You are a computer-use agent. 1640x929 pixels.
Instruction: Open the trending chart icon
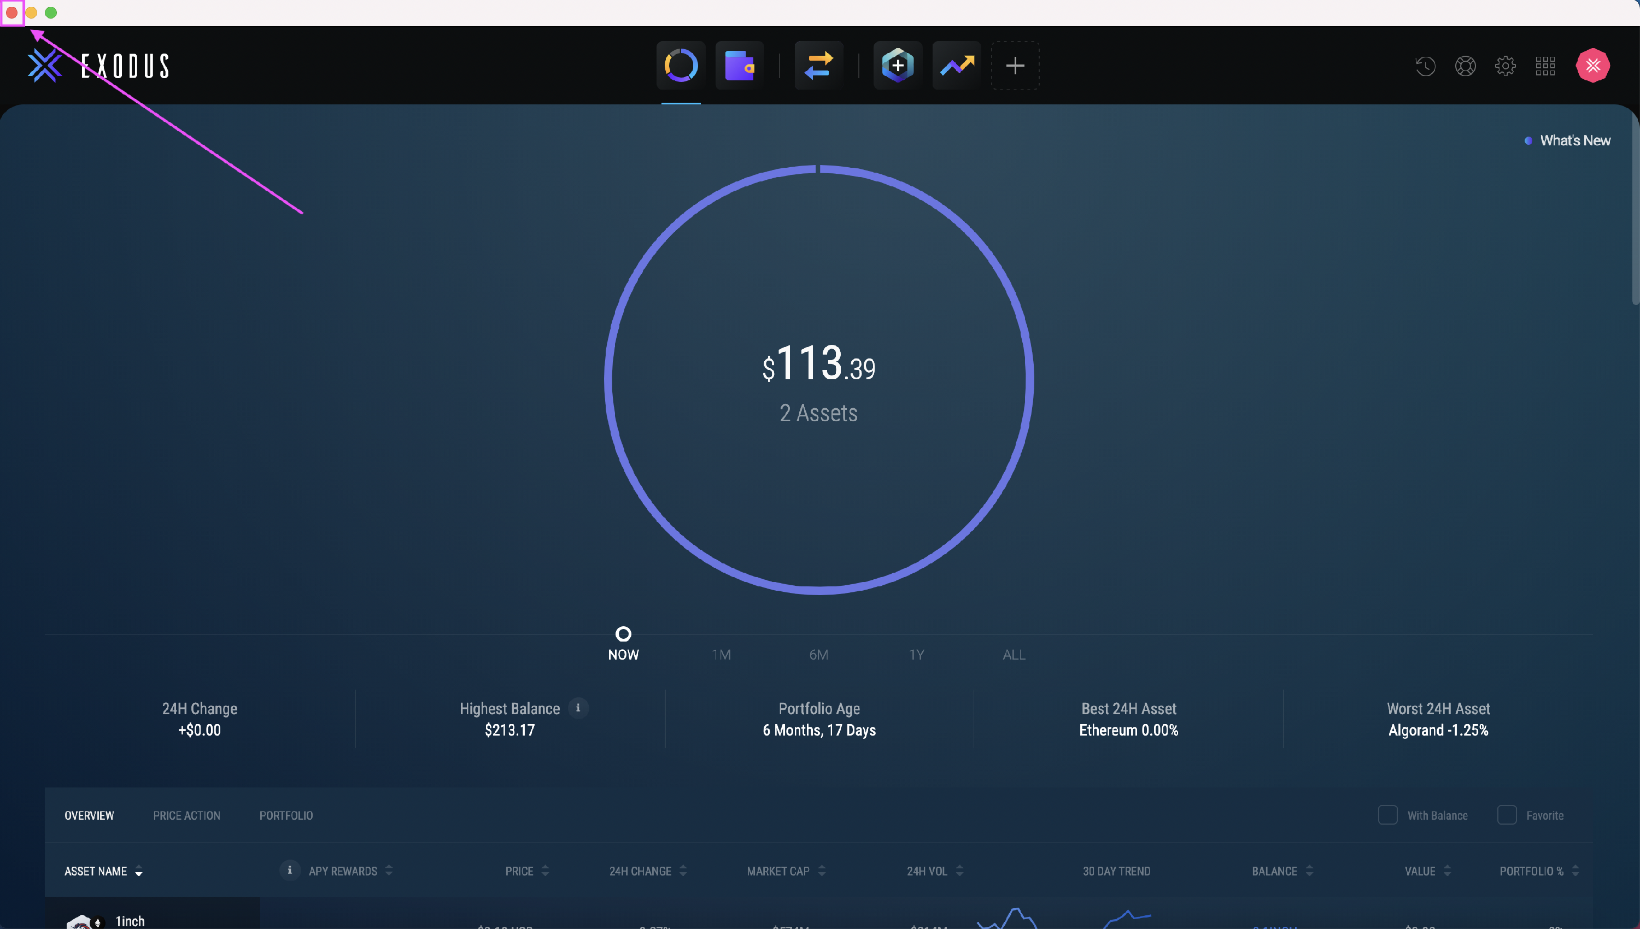point(956,65)
